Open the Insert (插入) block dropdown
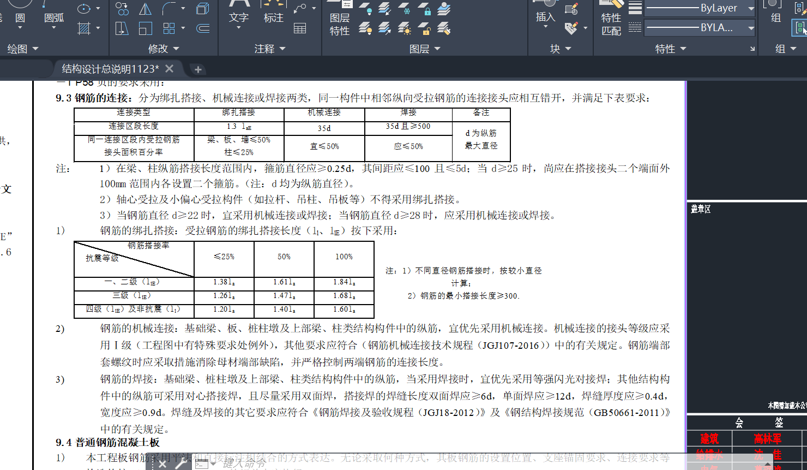The height and width of the screenshot is (470, 807). pos(545,27)
